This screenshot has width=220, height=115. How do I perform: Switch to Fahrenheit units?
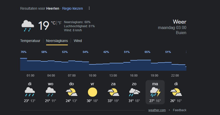pyautogui.click(x=60, y=23)
